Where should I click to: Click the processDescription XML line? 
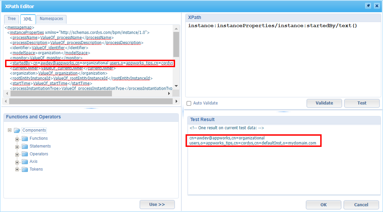point(76,43)
